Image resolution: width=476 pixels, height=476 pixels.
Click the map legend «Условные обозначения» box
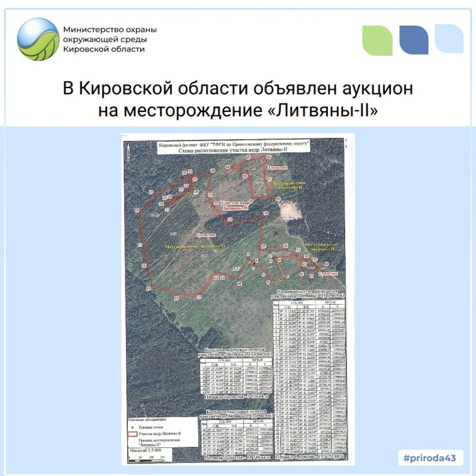162,433
